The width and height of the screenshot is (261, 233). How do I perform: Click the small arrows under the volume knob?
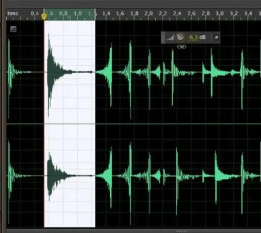pos(182,47)
